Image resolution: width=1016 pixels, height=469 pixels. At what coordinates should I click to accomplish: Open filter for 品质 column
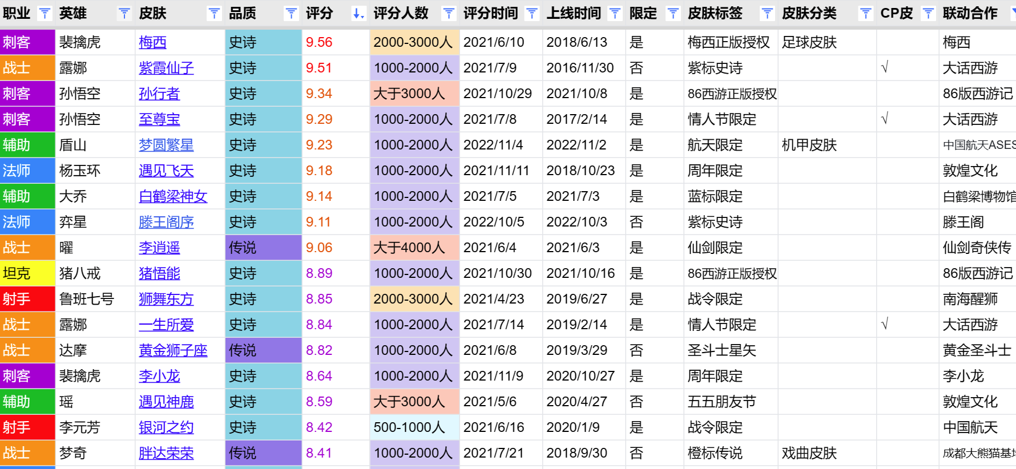[x=291, y=13]
